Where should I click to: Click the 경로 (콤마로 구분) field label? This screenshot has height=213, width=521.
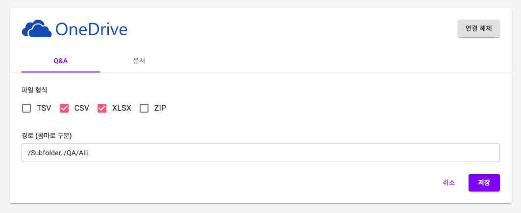click(x=47, y=135)
